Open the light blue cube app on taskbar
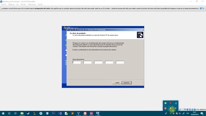 (x=47, y=113)
